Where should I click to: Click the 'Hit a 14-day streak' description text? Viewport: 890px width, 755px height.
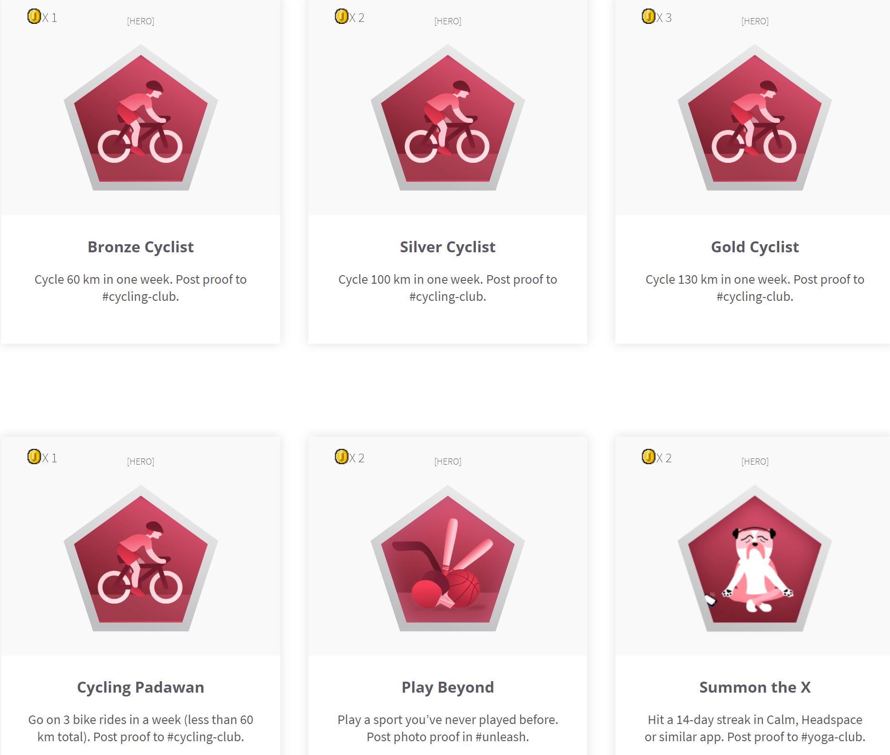(755, 728)
